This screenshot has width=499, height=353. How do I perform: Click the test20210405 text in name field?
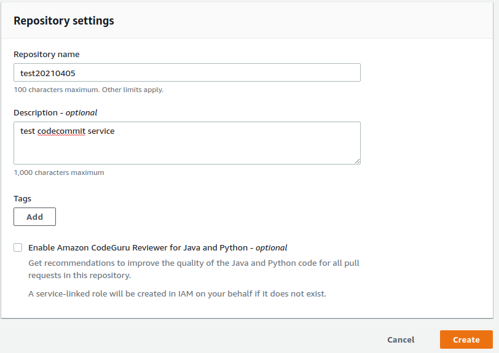tap(48, 73)
